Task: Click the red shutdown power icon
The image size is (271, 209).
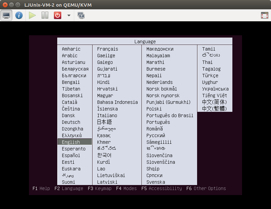Action: [x=57, y=15]
